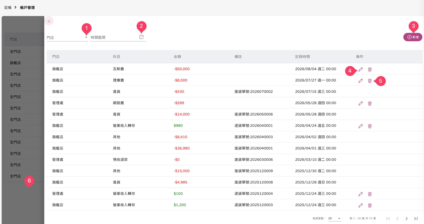
Task: Click the date 2026/08/04 週二 00:00
Action: [316, 69]
